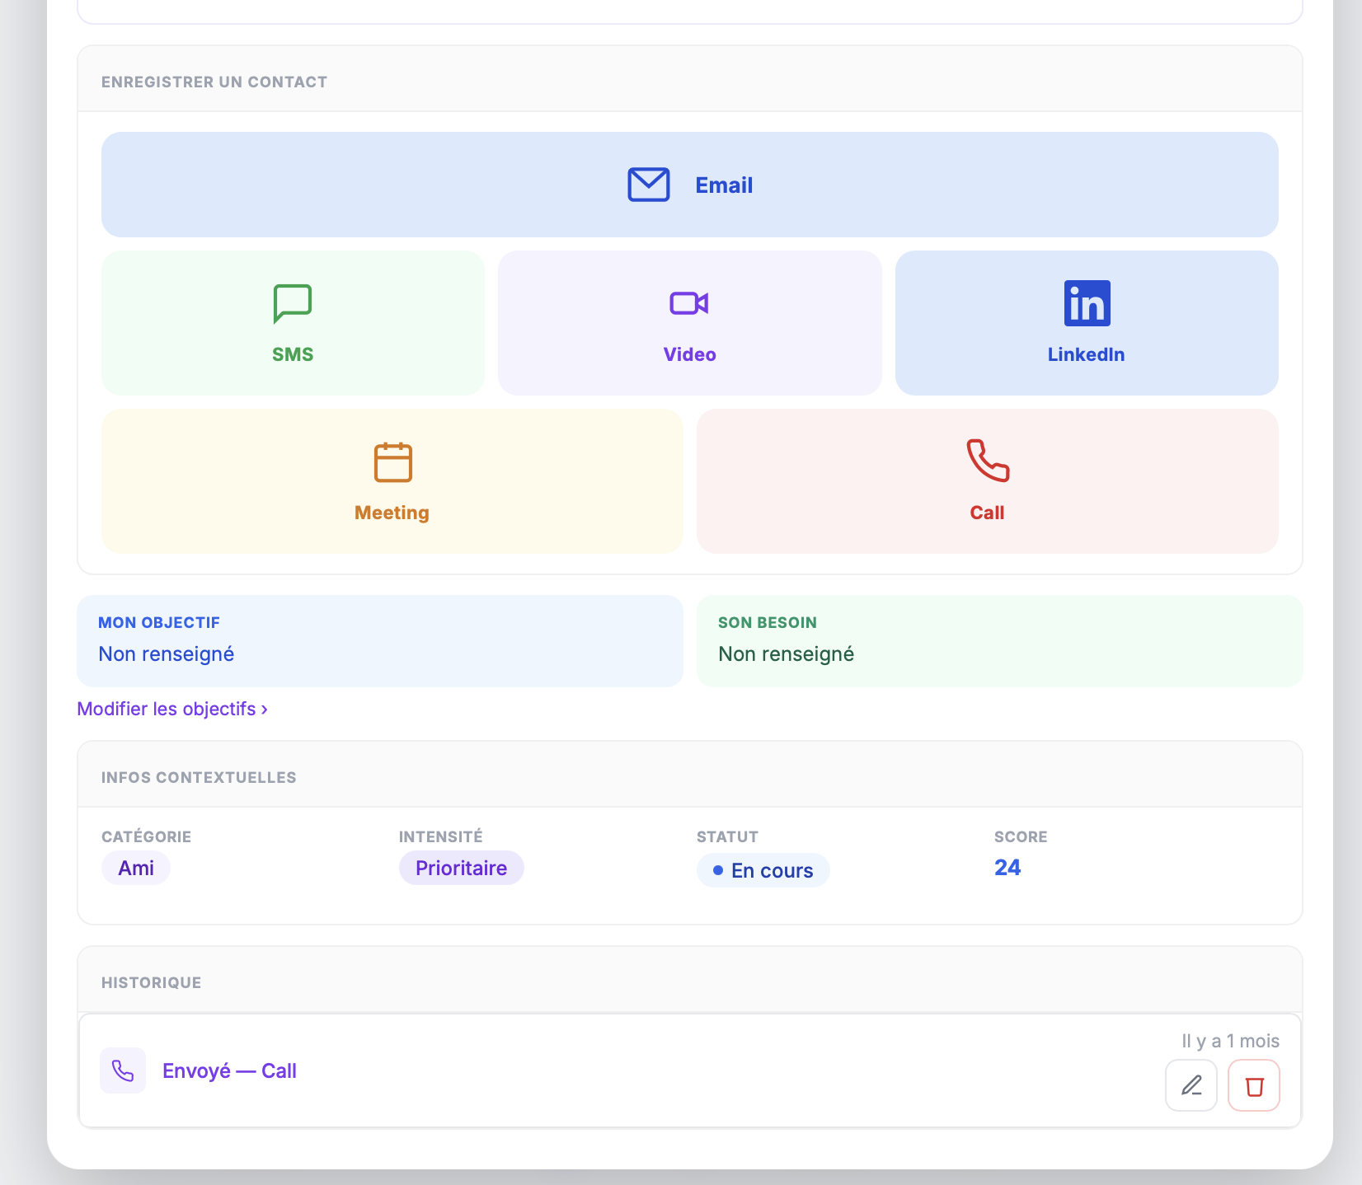Click the Email envelope icon

pyautogui.click(x=649, y=185)
